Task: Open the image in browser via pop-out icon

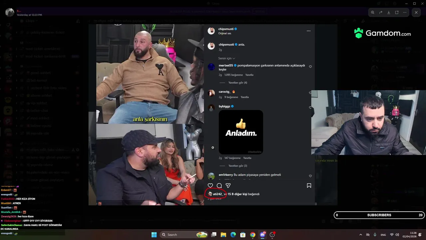Action: click(x=397, y=12)
